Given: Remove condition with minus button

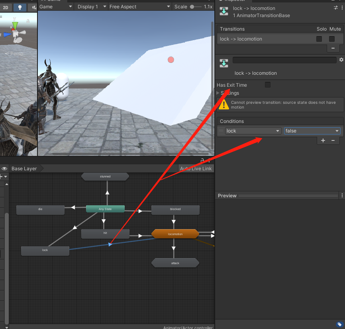Looking at the screenshot, I should coord(333,140).
